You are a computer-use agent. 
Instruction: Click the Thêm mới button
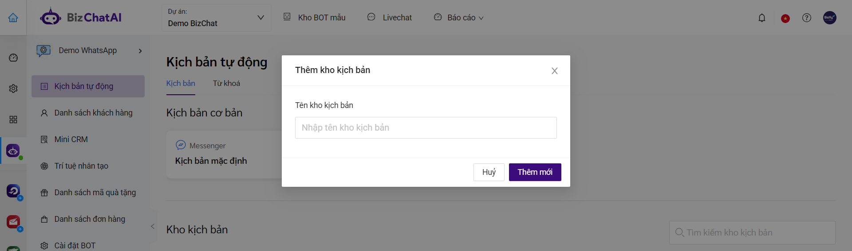pos(535,172)
